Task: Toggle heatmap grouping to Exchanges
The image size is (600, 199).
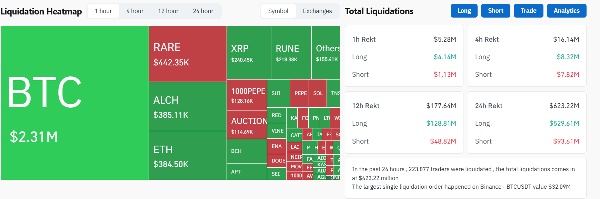Action: tap(317, 11)
